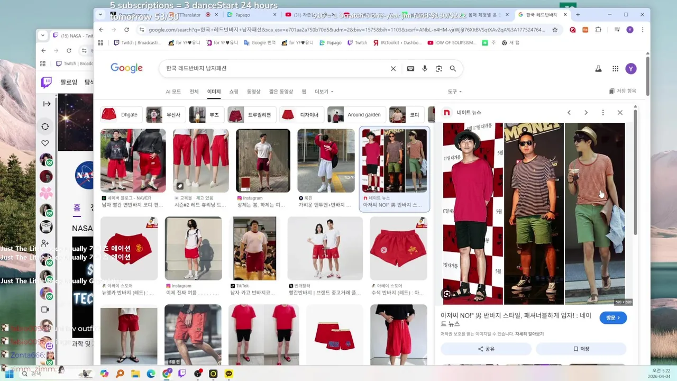
Task: Close the image preview panel
Action: [620, 113]
